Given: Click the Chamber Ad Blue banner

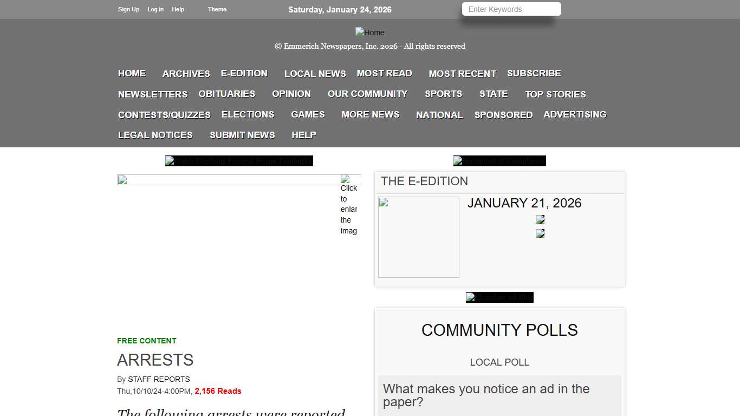Looking at the screenshot, I should pos(499,297).
